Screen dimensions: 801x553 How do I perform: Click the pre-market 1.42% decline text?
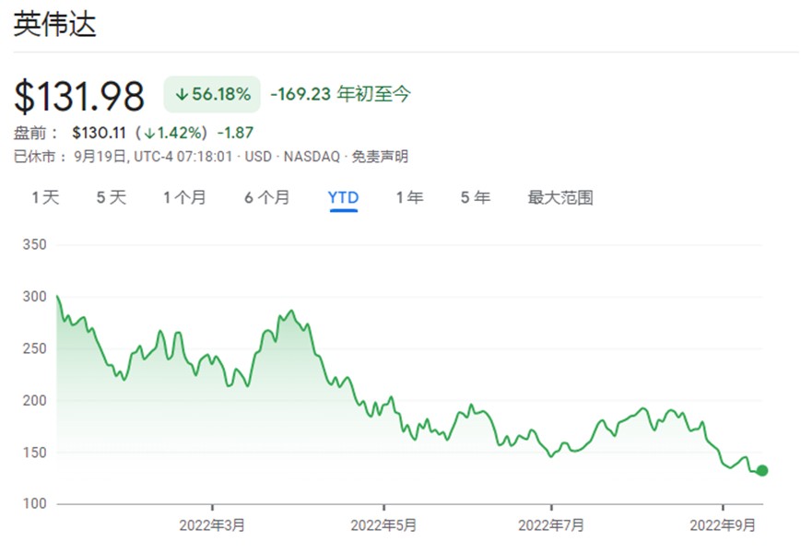[171, 133]
